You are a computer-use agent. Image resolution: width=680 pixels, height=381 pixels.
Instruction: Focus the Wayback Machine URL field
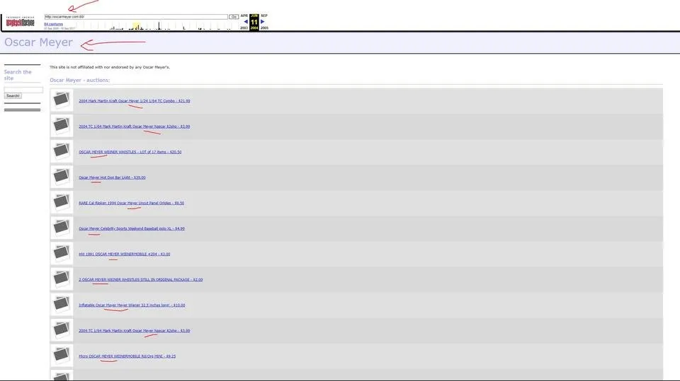coord(136,16)
